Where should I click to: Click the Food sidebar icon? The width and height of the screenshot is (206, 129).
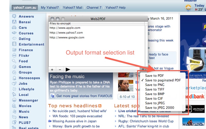pyautogui.click(x=14, y=61)
